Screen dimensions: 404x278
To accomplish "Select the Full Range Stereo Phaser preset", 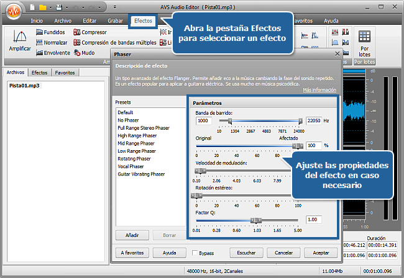I will 144,128.
